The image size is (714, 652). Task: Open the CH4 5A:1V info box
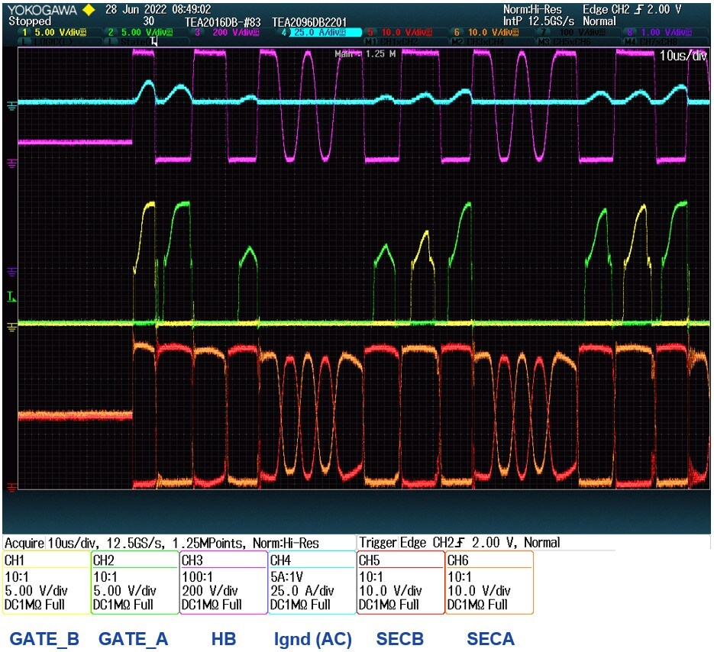click(x=312, y=583)
